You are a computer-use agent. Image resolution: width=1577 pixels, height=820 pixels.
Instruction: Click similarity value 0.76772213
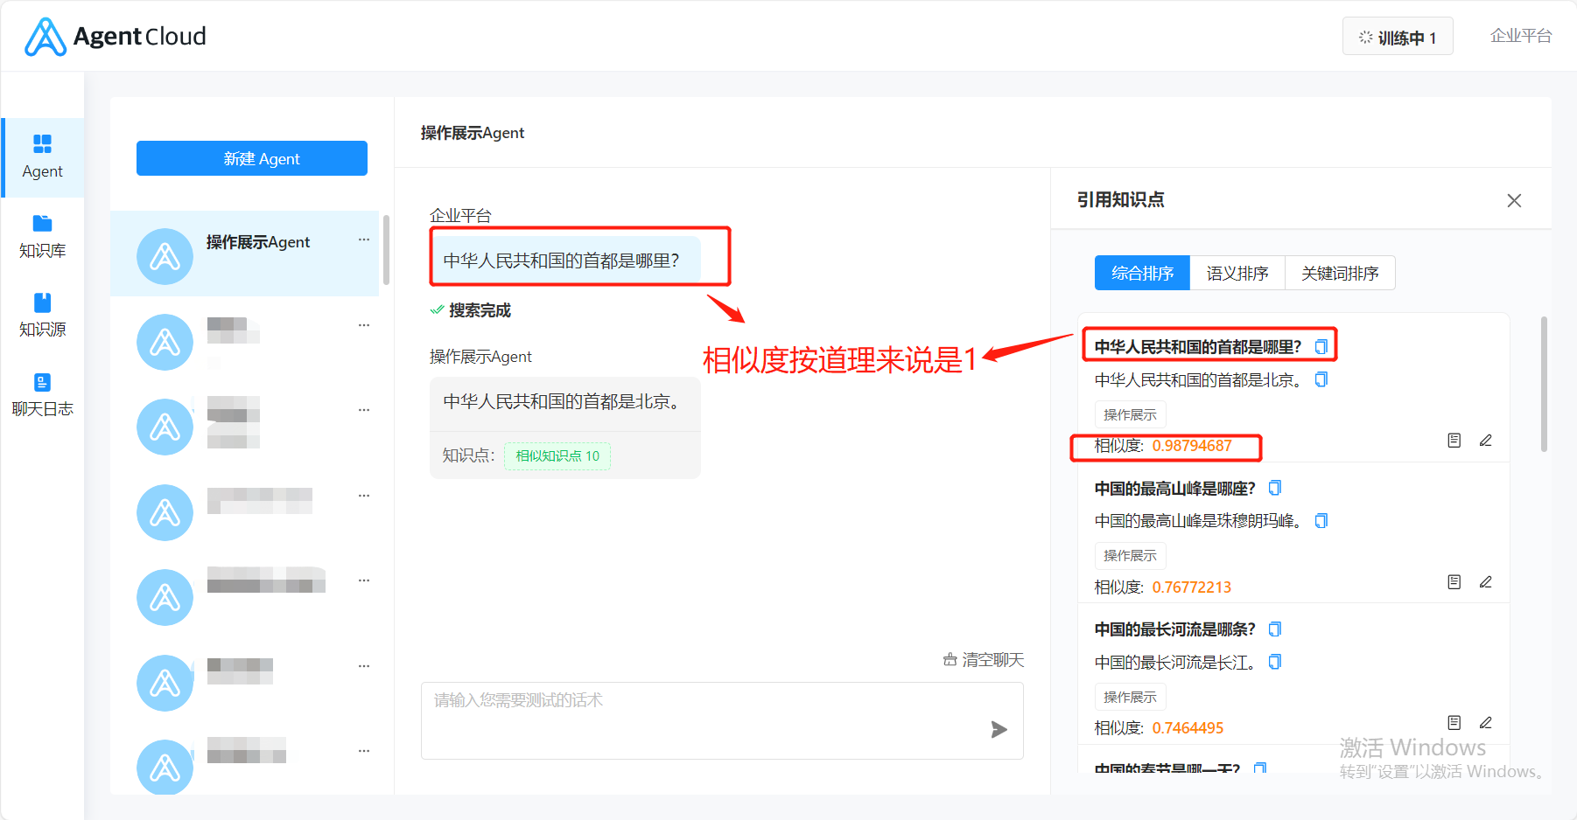pos(1191,587)
